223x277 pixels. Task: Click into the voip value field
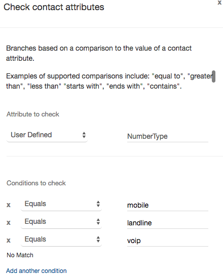(168, 241)
